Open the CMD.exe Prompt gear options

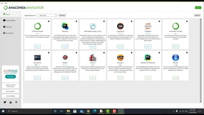49,21
